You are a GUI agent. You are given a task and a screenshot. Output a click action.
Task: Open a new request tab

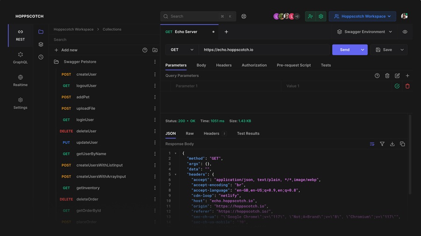[x=226, y=32]
